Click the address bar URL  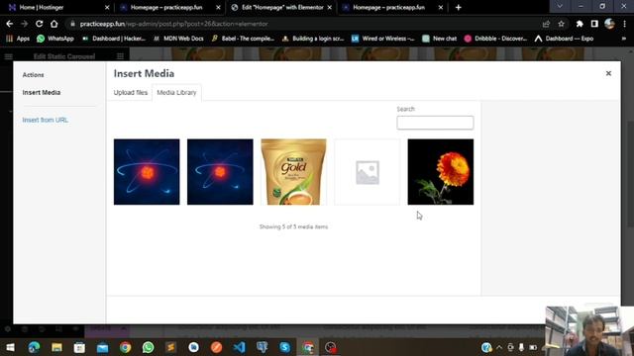click(174, 24)
